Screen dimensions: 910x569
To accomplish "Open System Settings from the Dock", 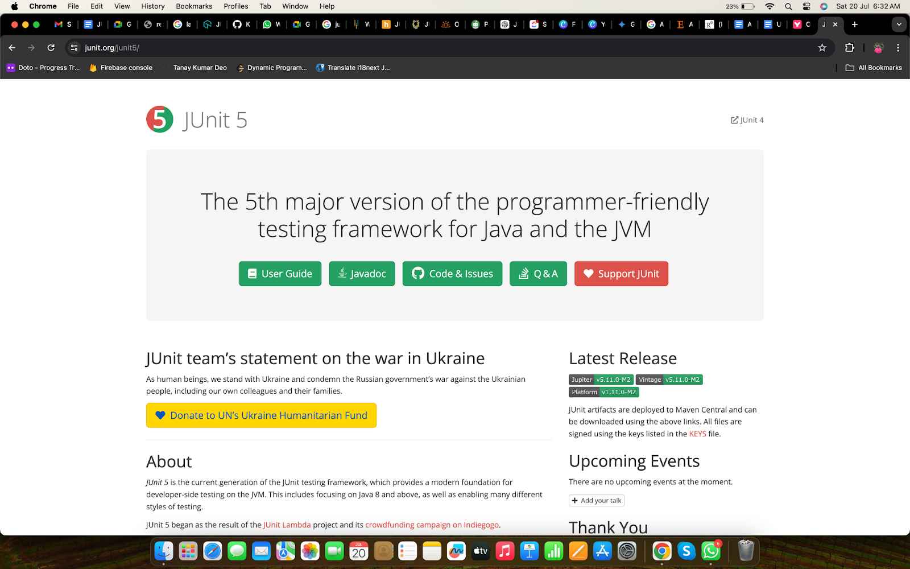I will pyautogui.click(x=627, y=551).
